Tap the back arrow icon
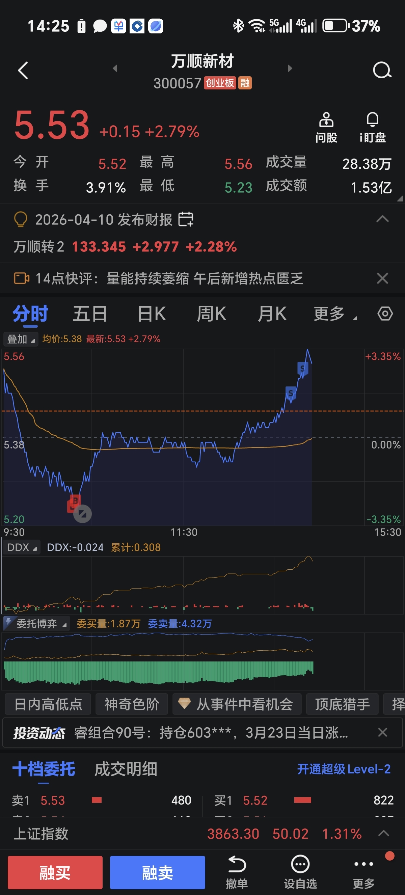The image size is (405, 895). (23, 71)
